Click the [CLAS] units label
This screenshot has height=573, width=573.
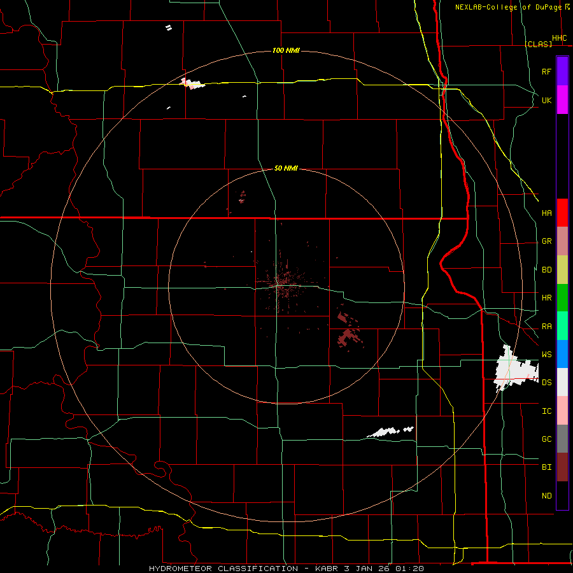click(x=539, y=44)
